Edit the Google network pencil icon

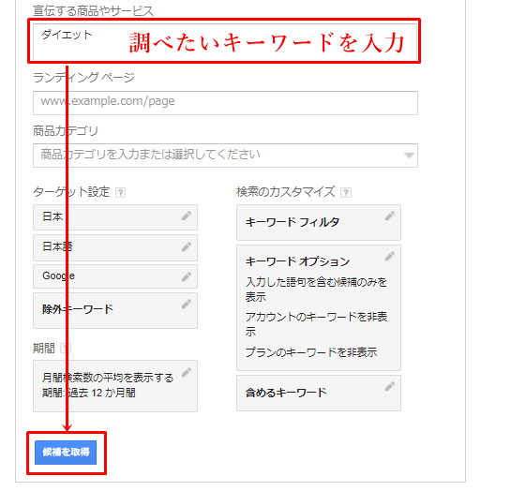(x=187, y=276)
